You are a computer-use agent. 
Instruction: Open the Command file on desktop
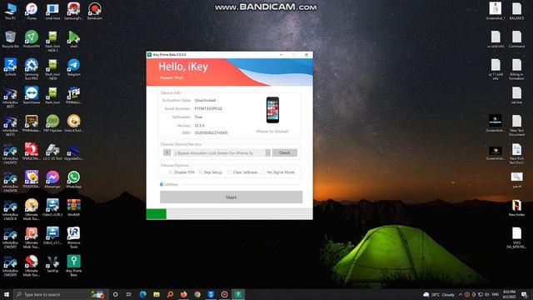516,39
